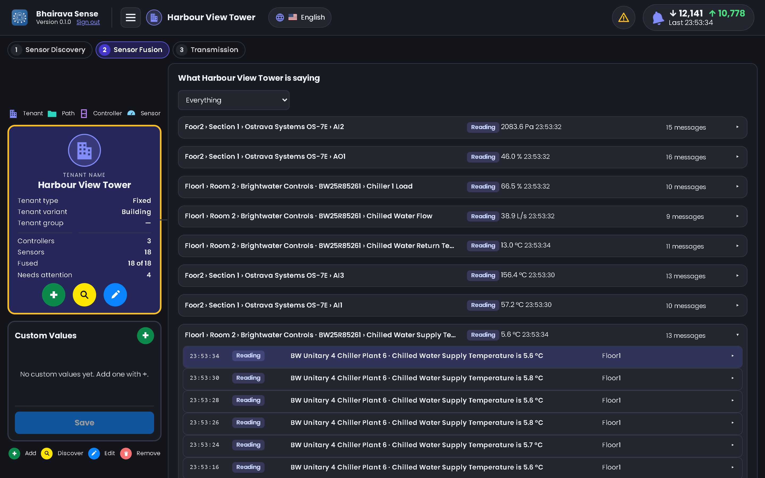The width and height of the screenshot is (765, 478).
Task: Open the hamburger menu
Action: tap(131, 17)
